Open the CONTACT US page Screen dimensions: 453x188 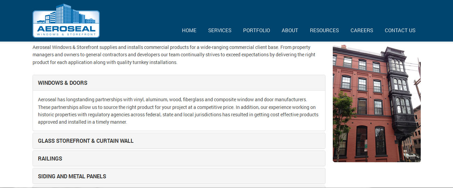tap(400, 30)
